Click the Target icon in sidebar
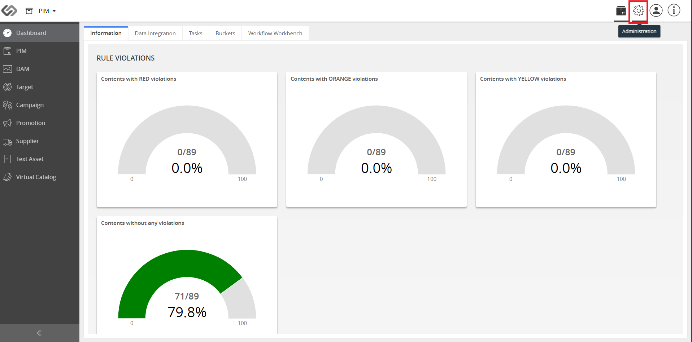Viewport: 692px width, 342px height. [x=8, y=87]
